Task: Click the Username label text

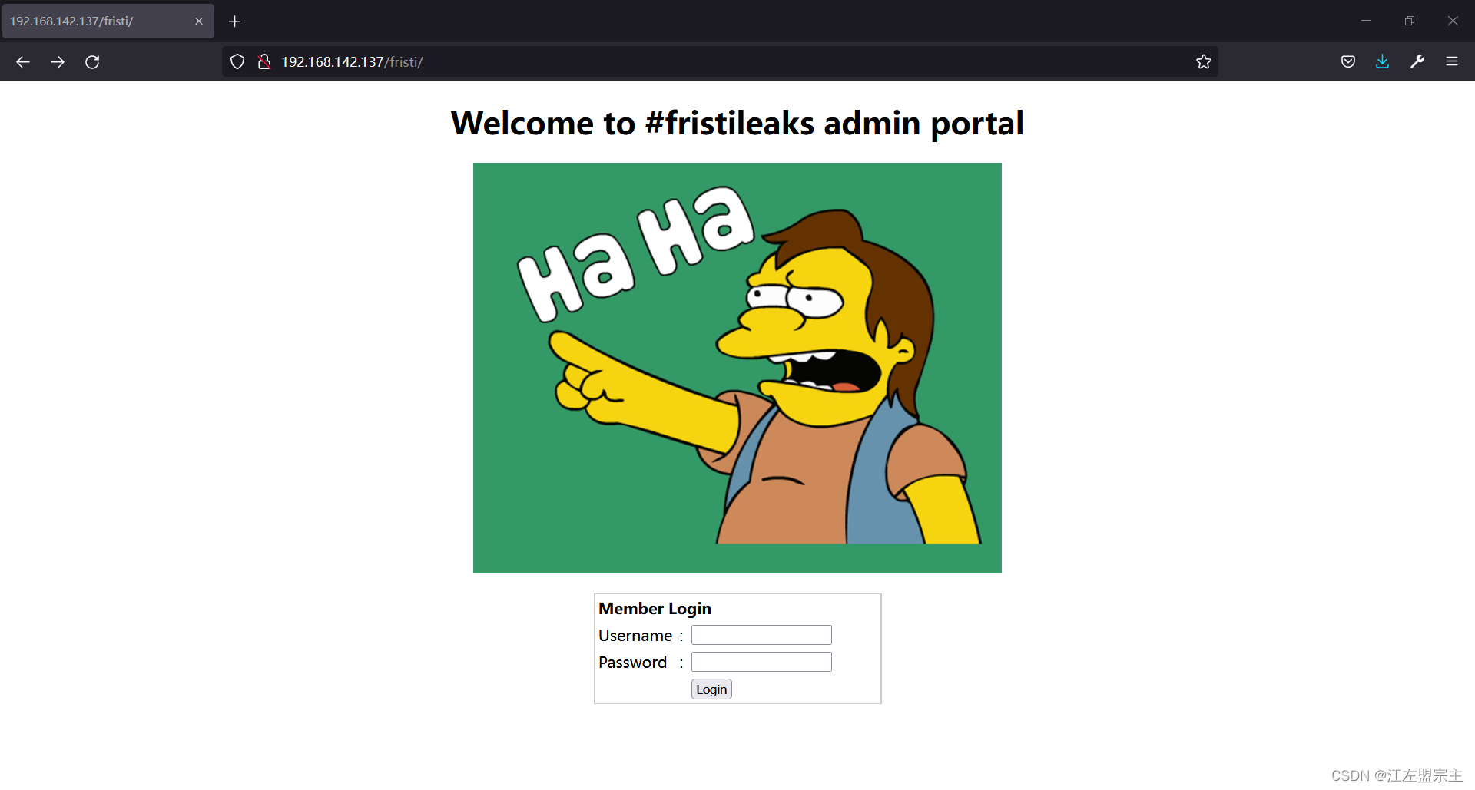Action: tap(635, 636)
